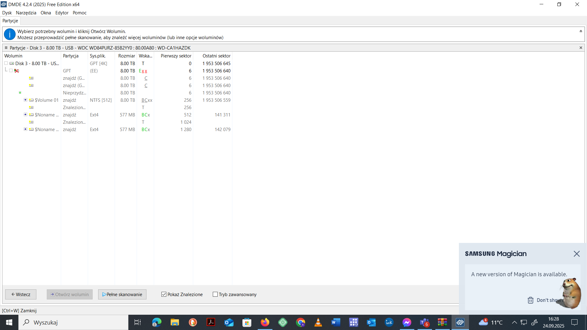The height and width of the screenshot is (330, 587).
Task: Open the notification center icon
Action: tap(574, 322)
